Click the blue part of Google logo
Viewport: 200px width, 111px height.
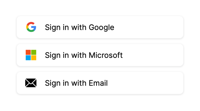(x=34, y=28)
